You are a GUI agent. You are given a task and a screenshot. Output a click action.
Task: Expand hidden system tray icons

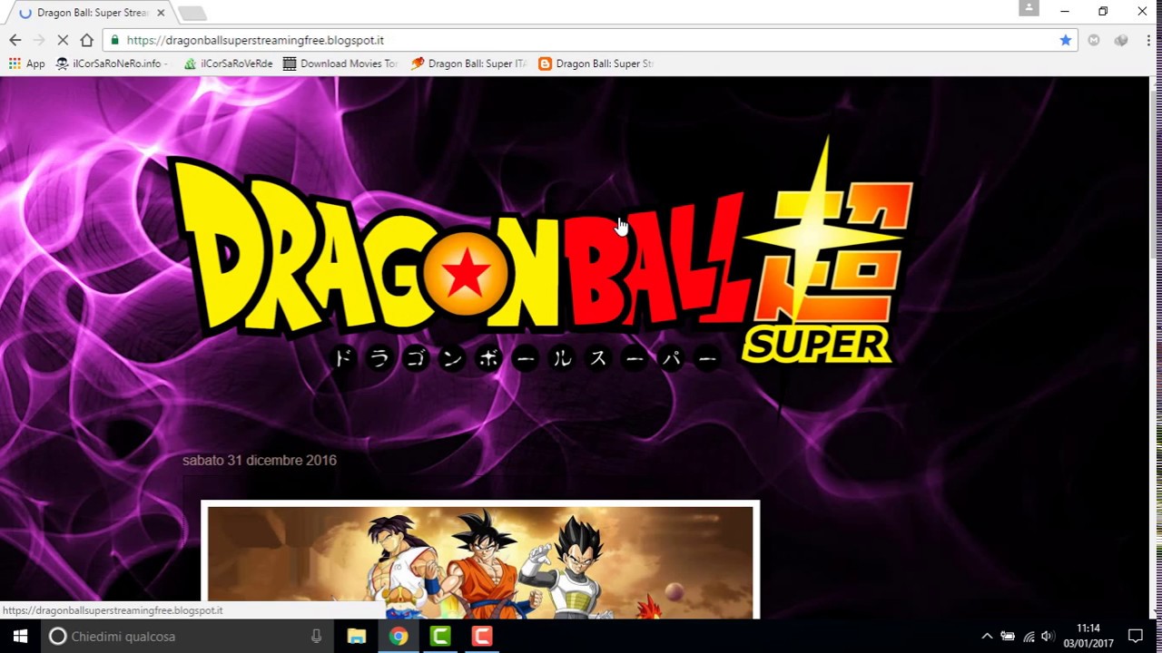pyautogui.click(x=987, y=636)
